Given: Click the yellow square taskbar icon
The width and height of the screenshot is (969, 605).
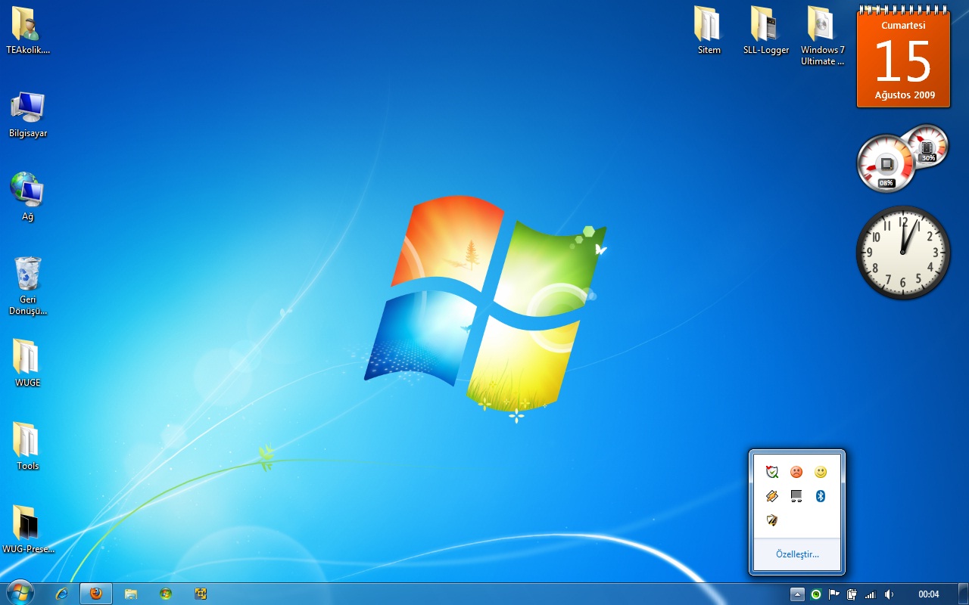Looking at the screenshot, I should click(201, 594).
